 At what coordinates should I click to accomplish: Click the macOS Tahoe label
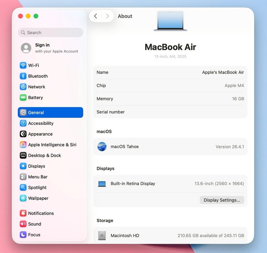pos(125,146)
